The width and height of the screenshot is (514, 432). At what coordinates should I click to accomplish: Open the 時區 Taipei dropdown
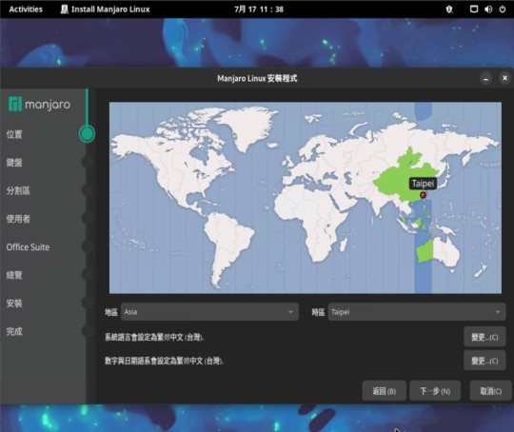click(417, 312)
